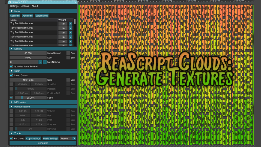The height and width of the screenshot is (147, 261).
Task: Click the Pitch minimum value -8.80
Action: 23,120
